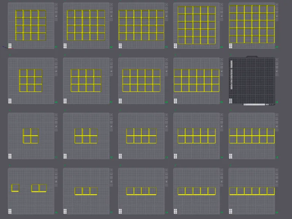The width and height of the screenshot is (292, 219).
Task: Arrange objects on plate 02
Action: [x=111, y=12]
